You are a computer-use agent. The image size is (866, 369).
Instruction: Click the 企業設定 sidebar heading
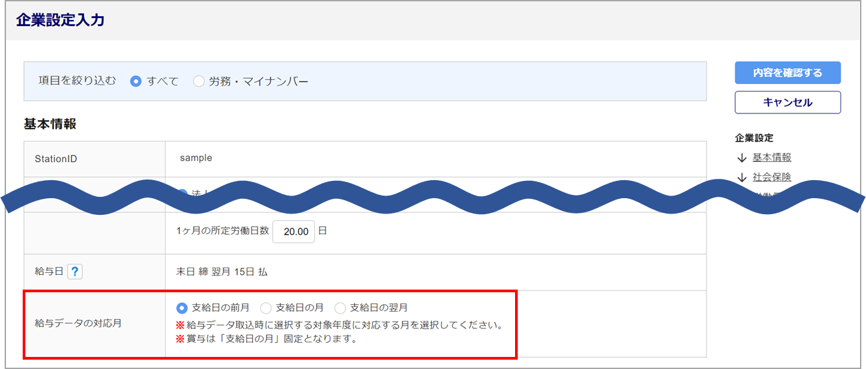[754, 138]
